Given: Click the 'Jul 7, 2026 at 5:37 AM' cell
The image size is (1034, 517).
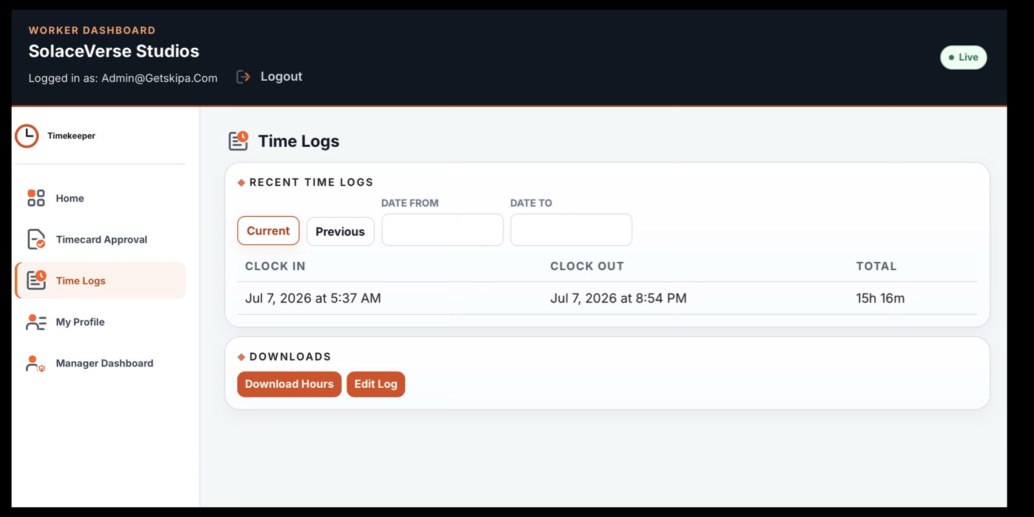Looking at the screenshot, I should pos(313,299).
